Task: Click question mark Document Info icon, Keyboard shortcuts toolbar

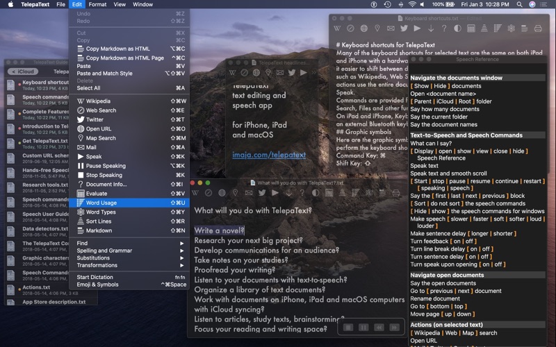Action: (x=444, y=28)
